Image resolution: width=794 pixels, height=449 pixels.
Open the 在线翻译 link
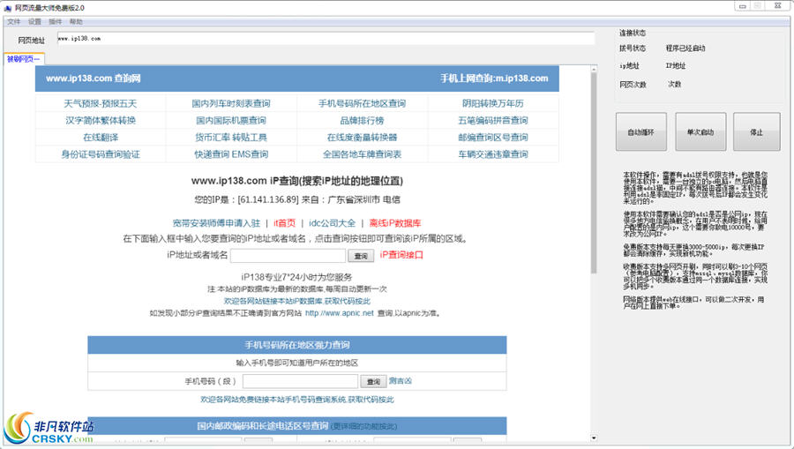(101, 138)
